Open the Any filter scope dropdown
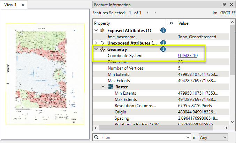 213,137
